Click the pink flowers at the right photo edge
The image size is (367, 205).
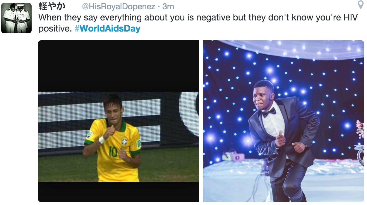[360, 129]
